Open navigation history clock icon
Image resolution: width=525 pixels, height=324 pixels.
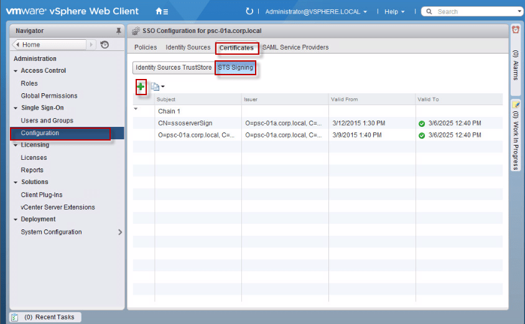pyautogui.click(x=105, y=45)
